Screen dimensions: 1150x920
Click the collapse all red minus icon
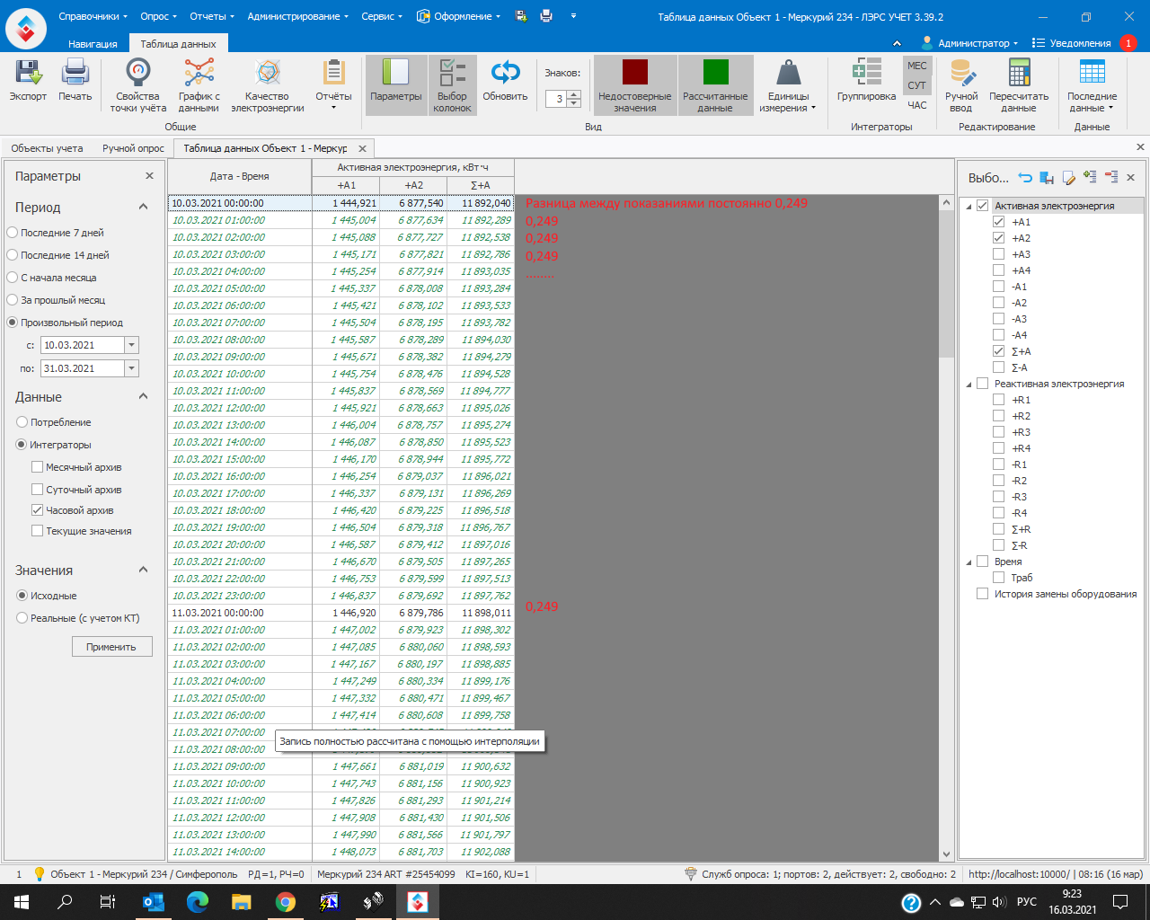(1111, 177)
